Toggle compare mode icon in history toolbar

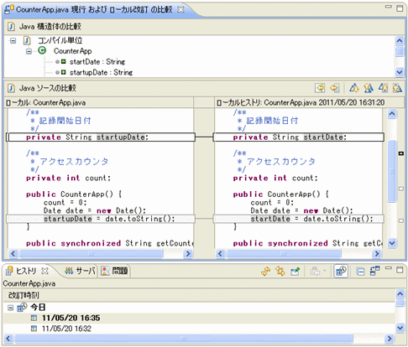(x=374, y=271)
